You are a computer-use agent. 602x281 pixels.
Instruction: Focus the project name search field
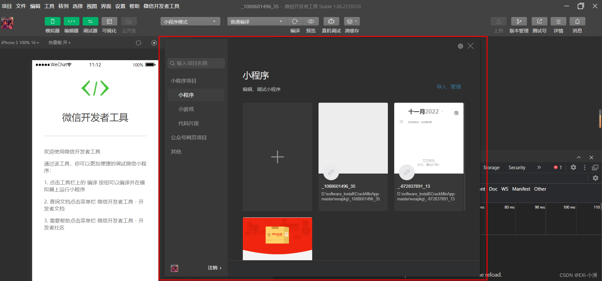[196, 63]
